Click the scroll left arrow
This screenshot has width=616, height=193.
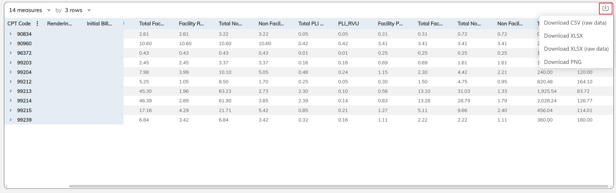[x=6, y=186]
